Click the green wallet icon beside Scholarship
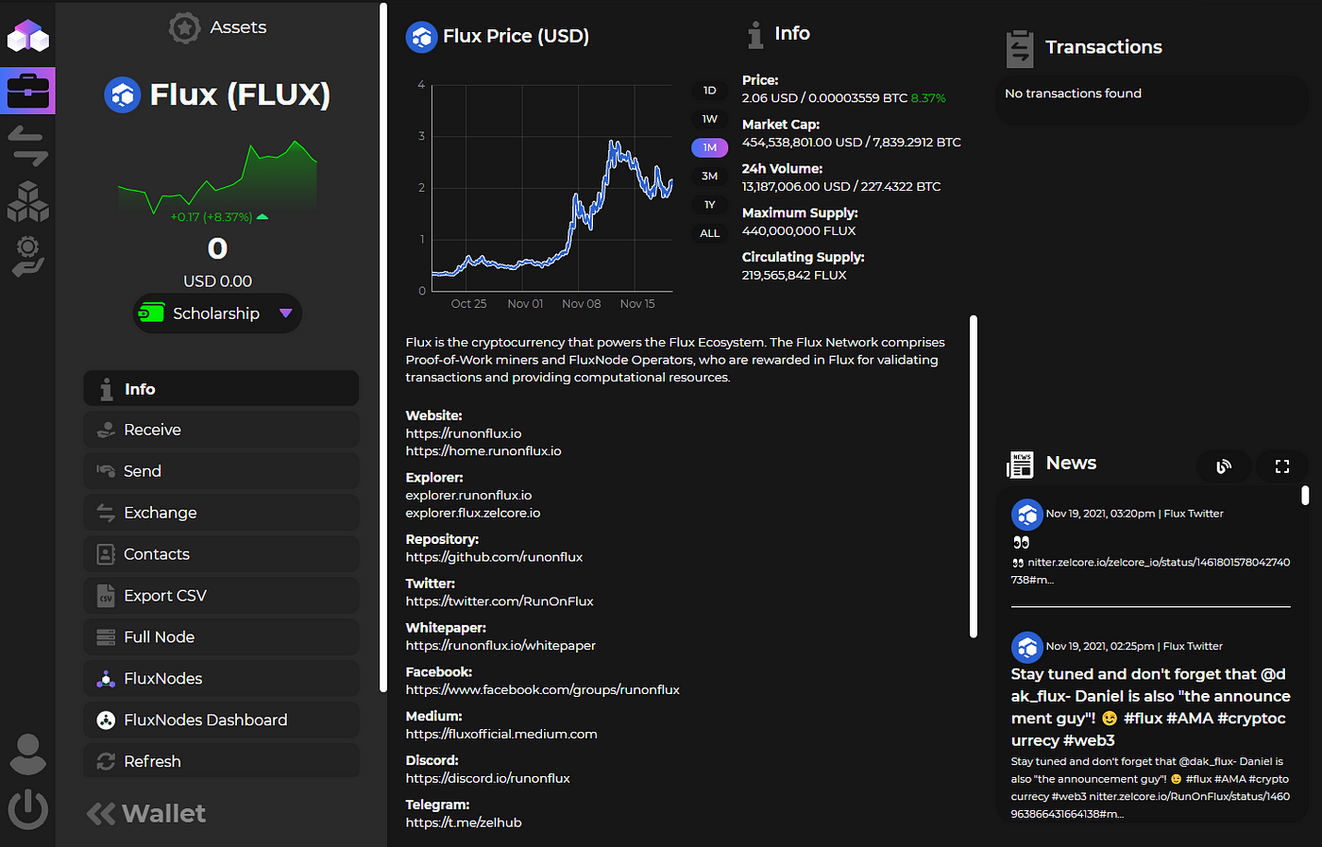 [x=151, y=313]
